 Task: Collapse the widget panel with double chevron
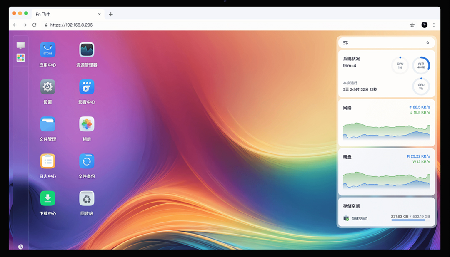point(427,43)
